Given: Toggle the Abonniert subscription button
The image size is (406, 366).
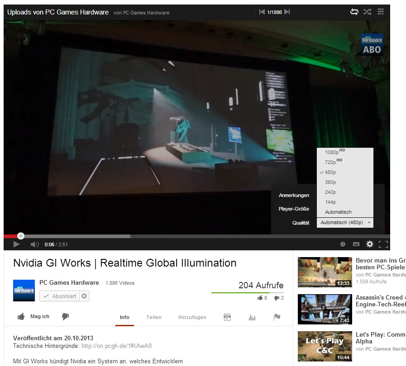Looking at the screenshot, I should pos(60,296).
